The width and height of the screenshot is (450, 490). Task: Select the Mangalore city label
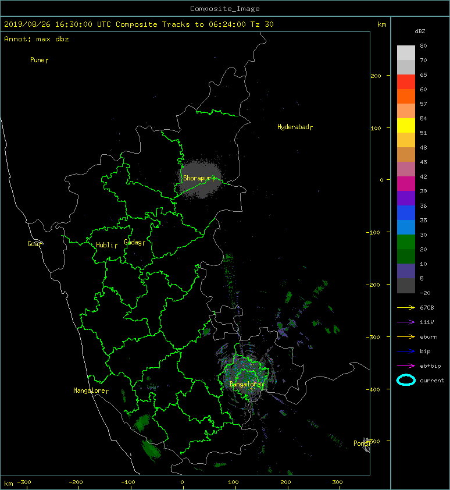click(x=91, y=390)
